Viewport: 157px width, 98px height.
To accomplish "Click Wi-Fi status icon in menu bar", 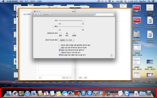I will (110, 1).
